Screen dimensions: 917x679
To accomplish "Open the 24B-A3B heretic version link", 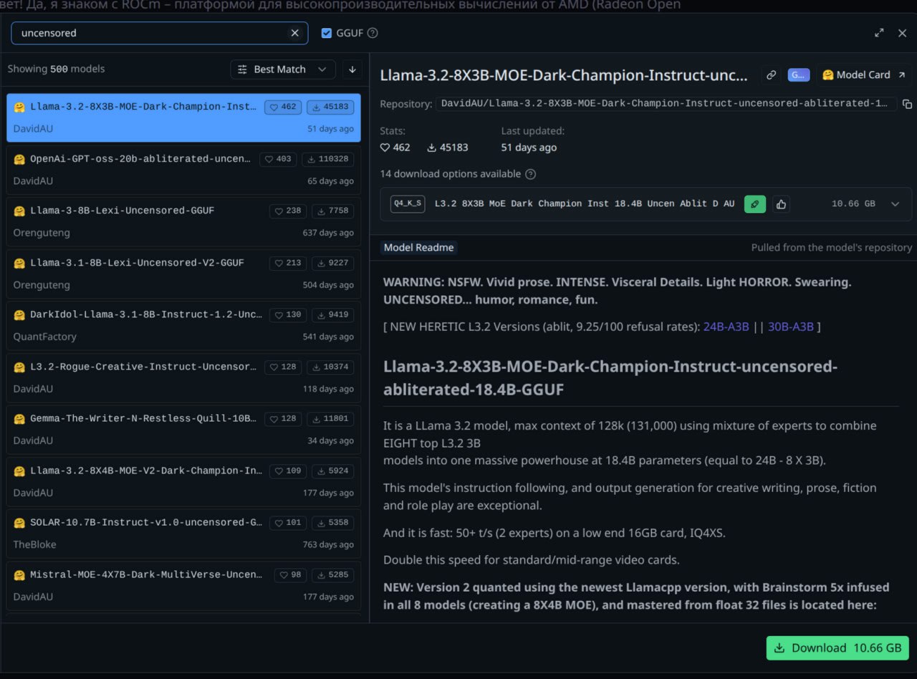I will click(x=726, y=327).
